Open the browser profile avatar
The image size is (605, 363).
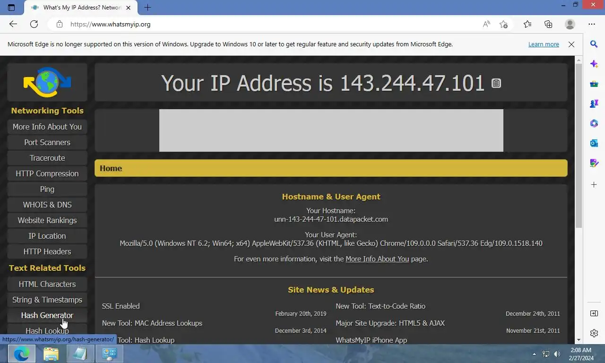(x=570, y=24)
